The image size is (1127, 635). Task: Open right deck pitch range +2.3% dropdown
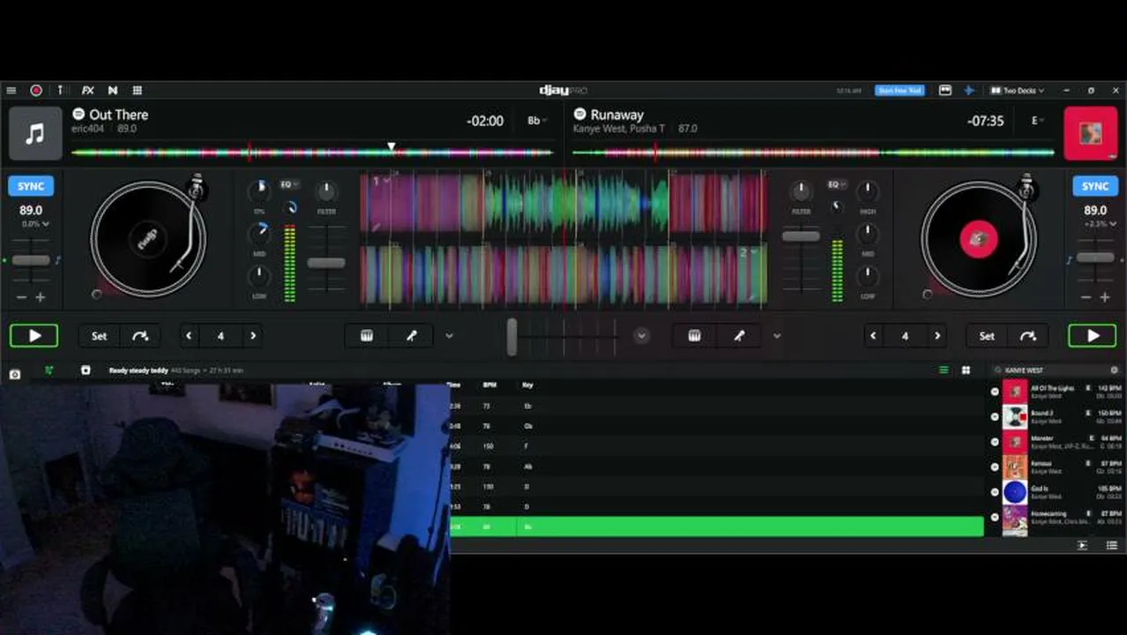(1100, 224)
